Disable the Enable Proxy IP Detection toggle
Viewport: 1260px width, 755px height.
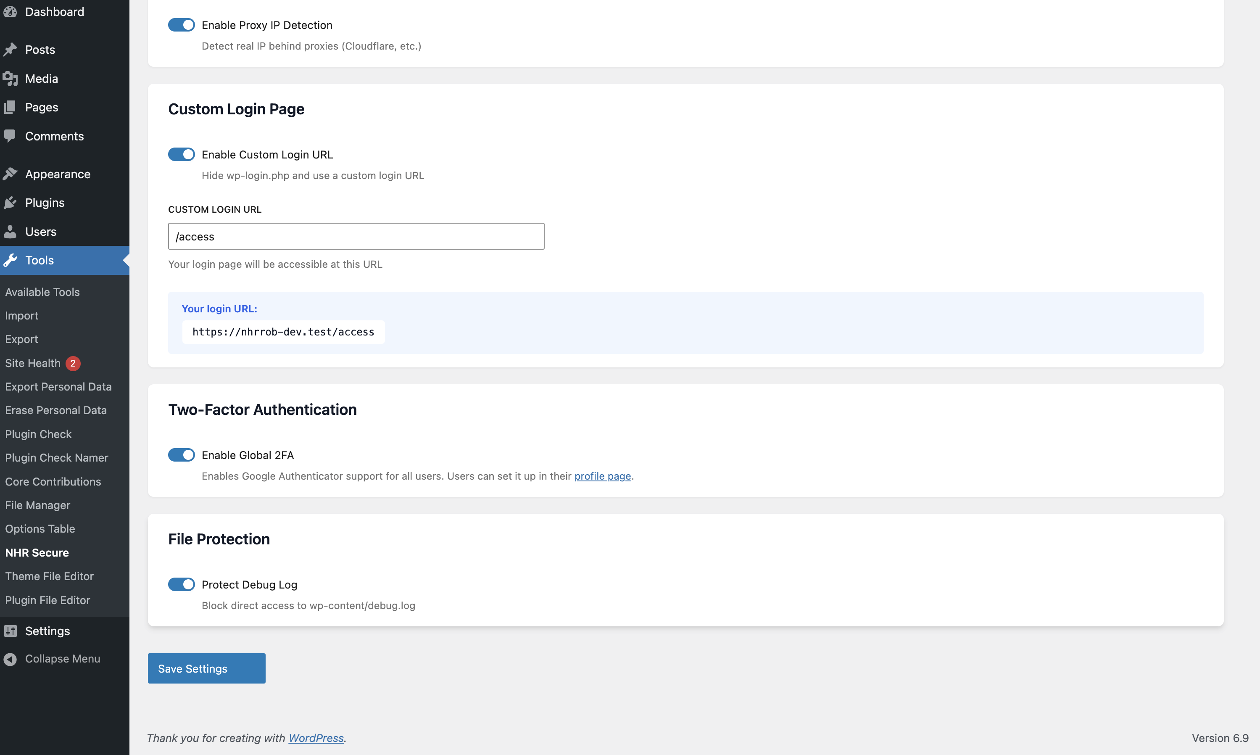[181, 24]
